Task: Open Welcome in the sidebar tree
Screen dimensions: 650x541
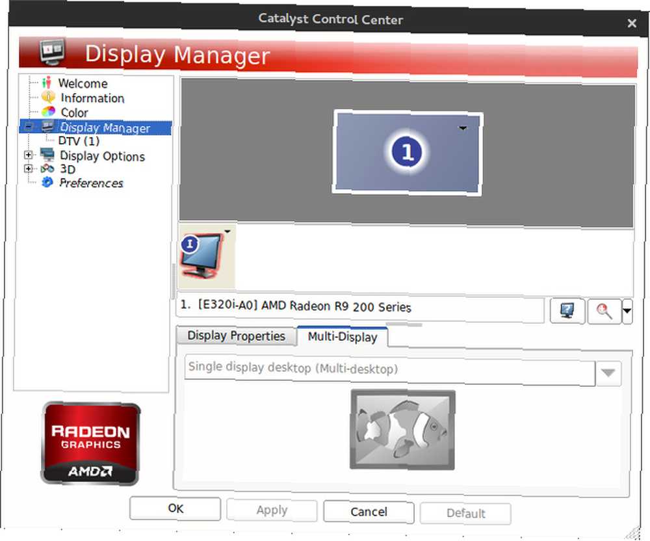Action: 83,83
